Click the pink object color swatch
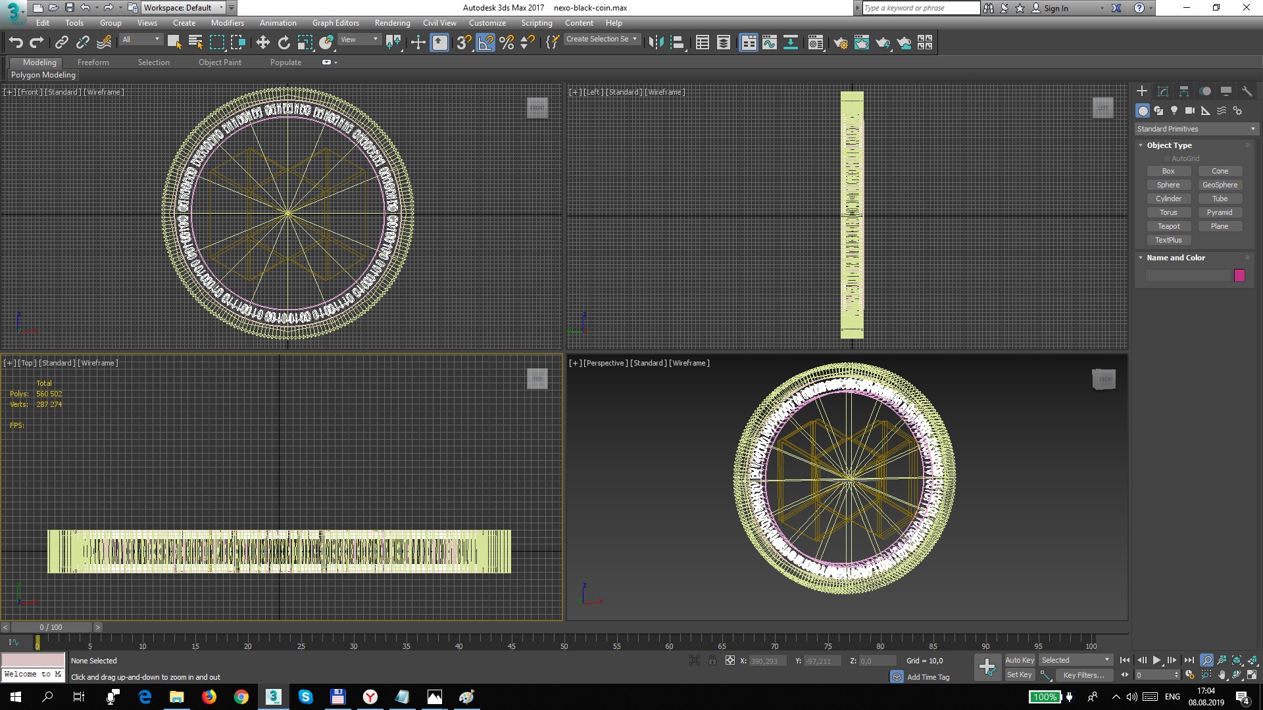 click(1239, 275)
